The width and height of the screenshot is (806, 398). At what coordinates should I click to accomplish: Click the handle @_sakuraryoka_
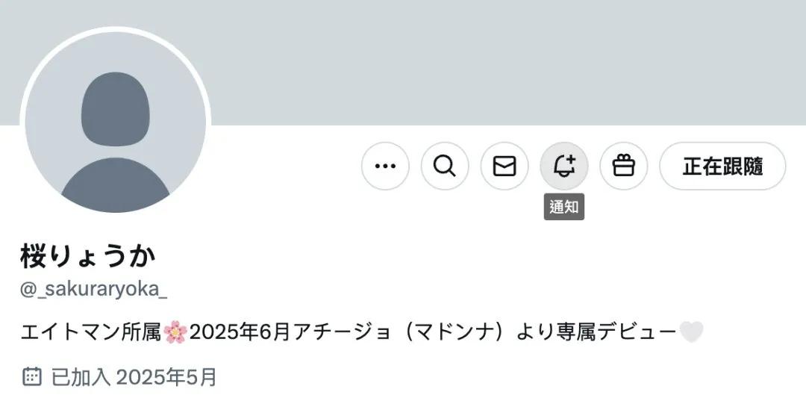point(93,290)
